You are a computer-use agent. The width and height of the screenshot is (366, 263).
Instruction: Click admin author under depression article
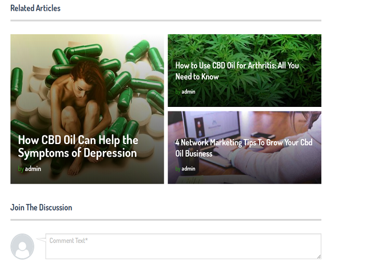pyautogui.click(x=33, y=169)
